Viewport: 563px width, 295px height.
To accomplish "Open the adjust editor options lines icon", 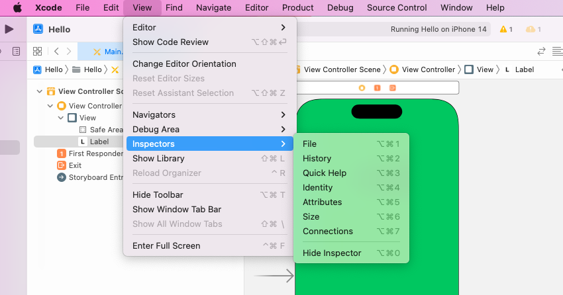I will pos(557,51).
